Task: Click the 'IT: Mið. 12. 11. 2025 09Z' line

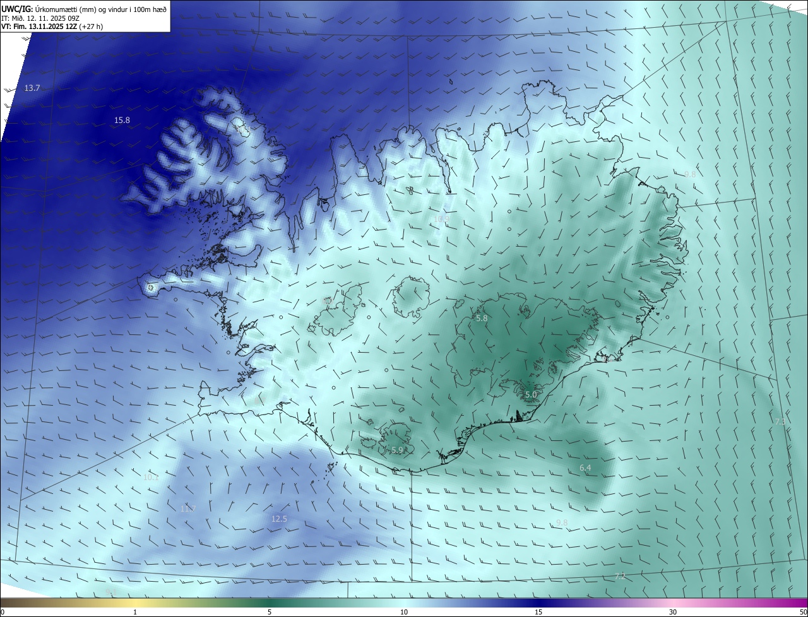Action: 42,18
